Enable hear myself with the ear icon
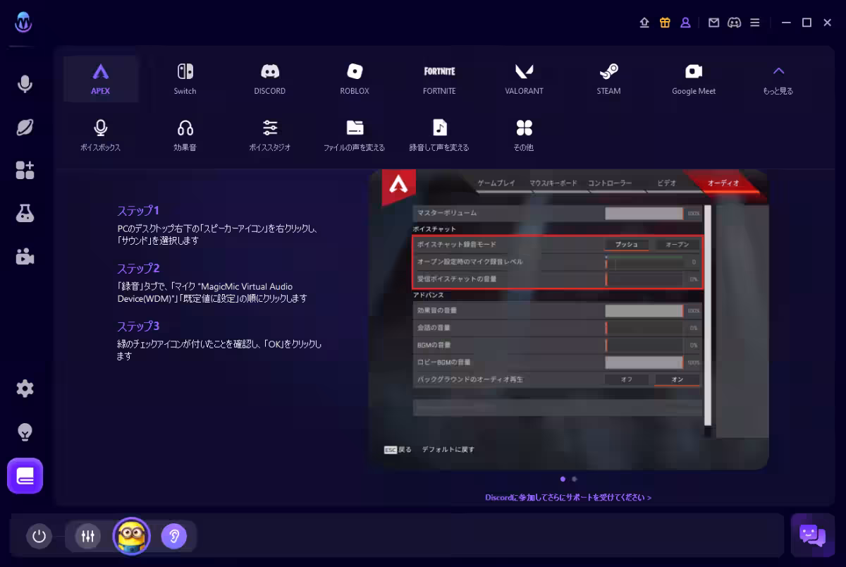This screenshot has height=567, width=846. pyautogui.click(x=175, y=536)
